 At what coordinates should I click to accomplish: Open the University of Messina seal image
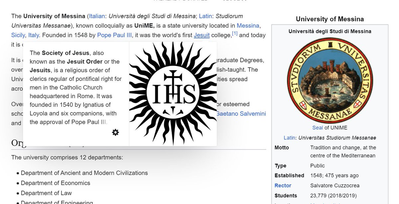(330, 80)
